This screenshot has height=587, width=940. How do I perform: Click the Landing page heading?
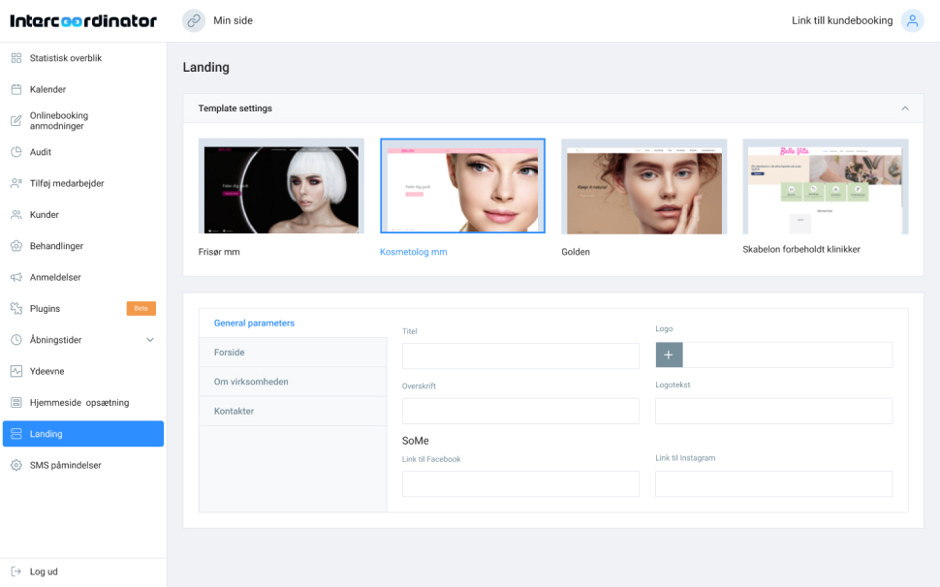pos(206,67)
